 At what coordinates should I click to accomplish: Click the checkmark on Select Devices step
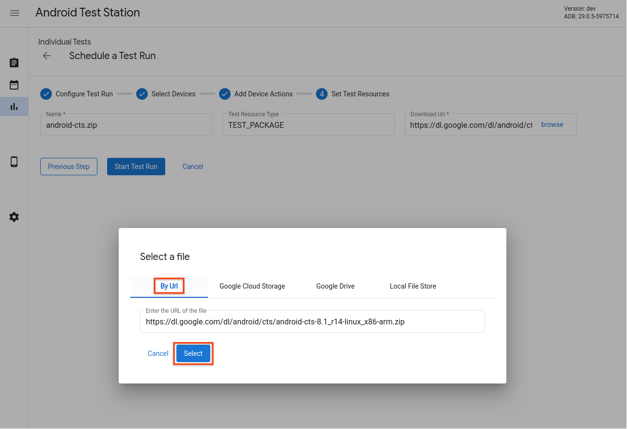click(x=142, y=93)
